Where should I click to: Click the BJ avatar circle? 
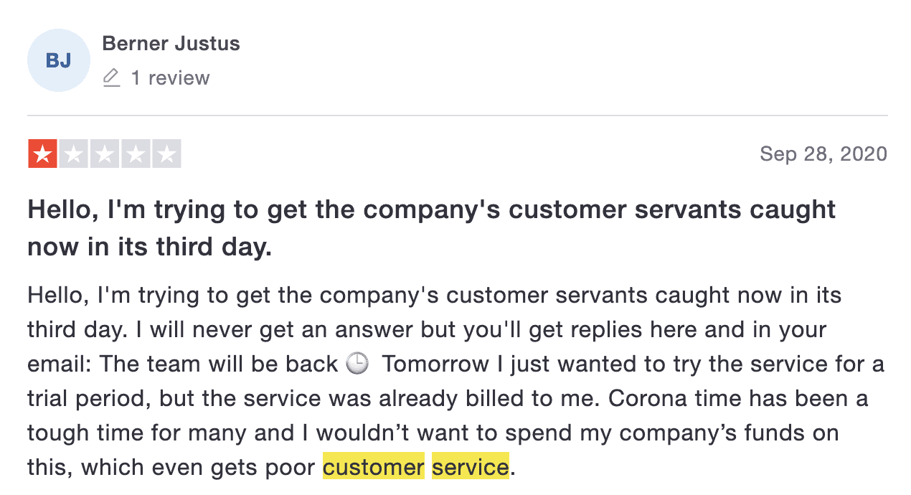click(59, 60)
